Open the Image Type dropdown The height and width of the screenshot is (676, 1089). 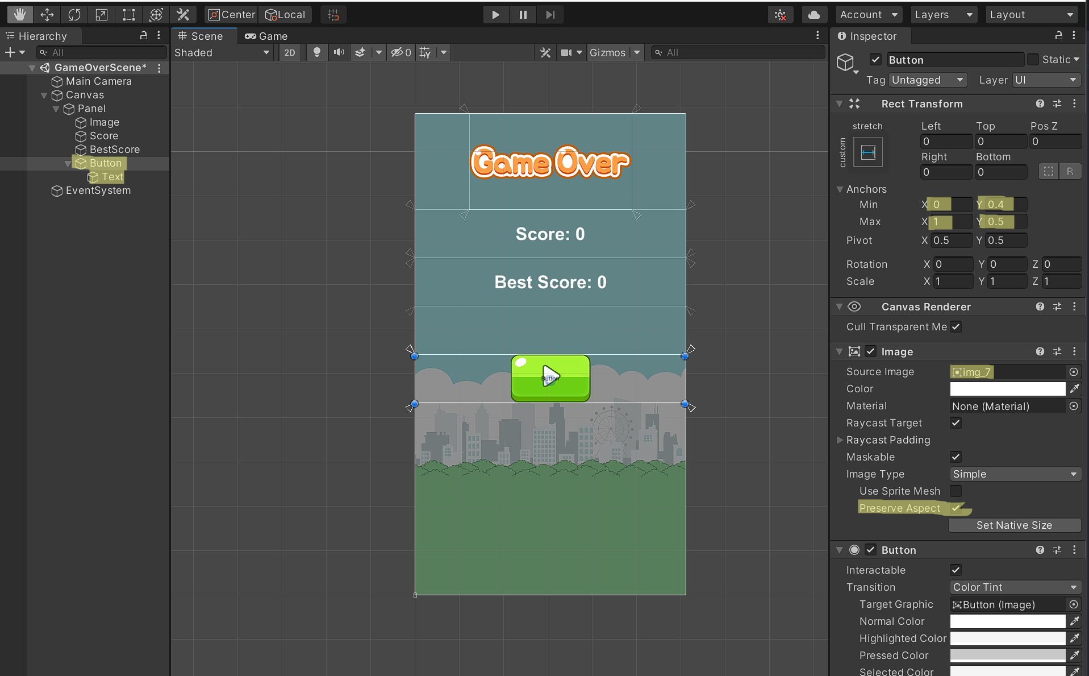click(x=1015, y=474)
